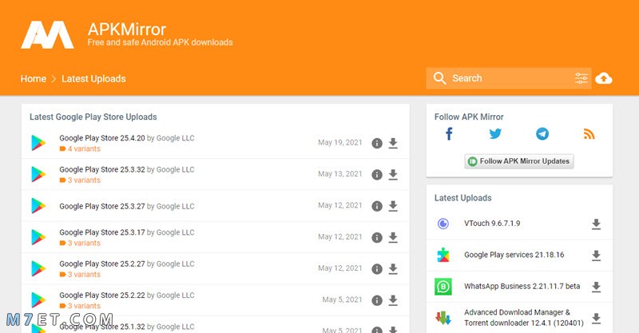Click the APKMirror logo icon
Image resolution: width=639 pixels, height=333 pixels.
click(x=47, y=35)
